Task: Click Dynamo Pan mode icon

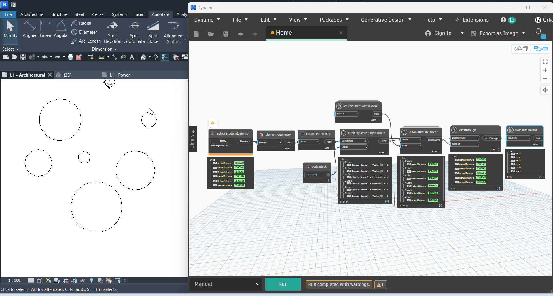Action: tap(545, 90)
